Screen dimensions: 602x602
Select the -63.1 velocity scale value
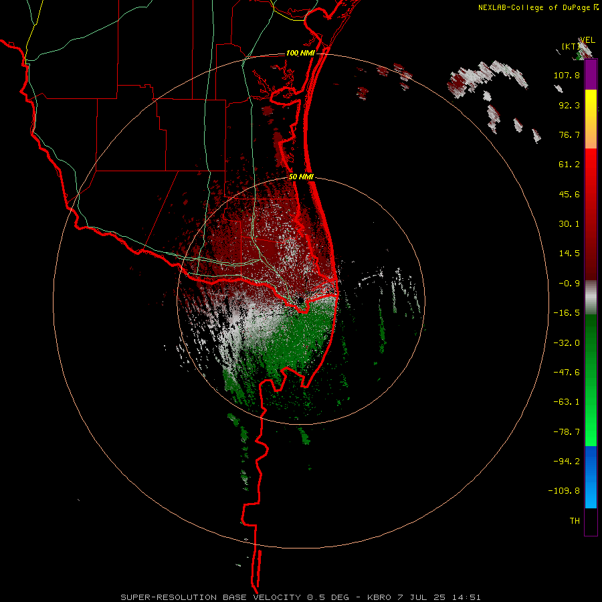coord(567,402)
